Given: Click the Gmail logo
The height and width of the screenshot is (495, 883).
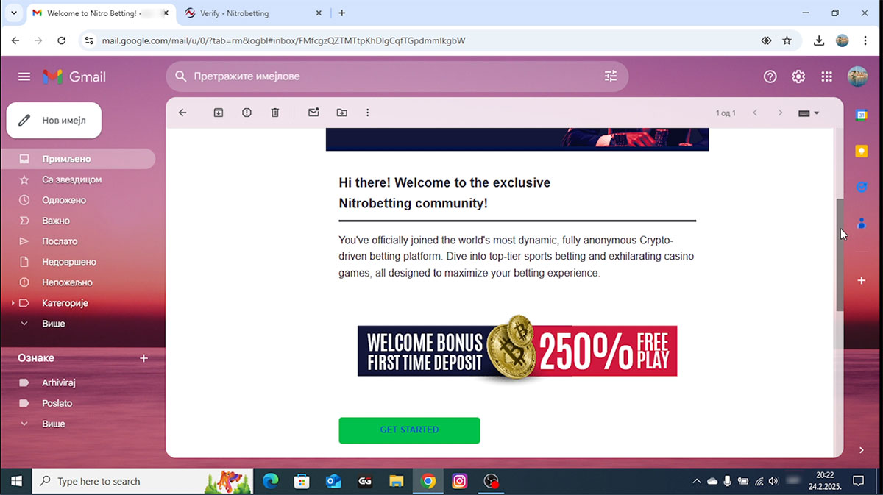Looking at the screenshot, I should 74,76.
